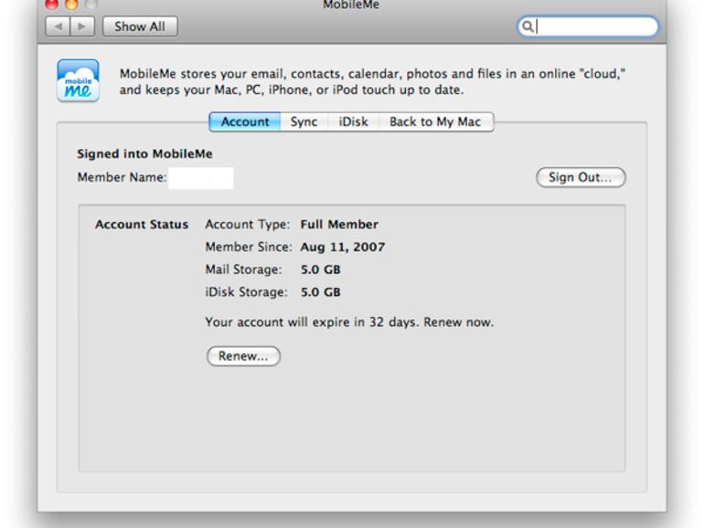Click the account expiry notice text
The image size is (704, 528).
tap(349, 322)
